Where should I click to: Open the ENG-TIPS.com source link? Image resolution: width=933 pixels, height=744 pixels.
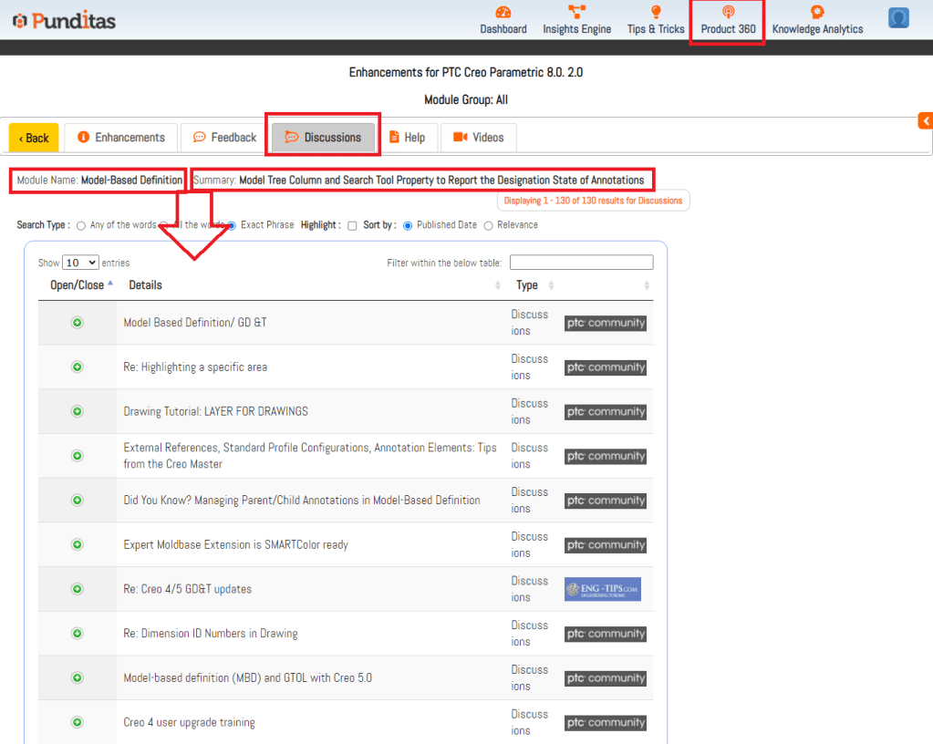[x=602, y=589]
